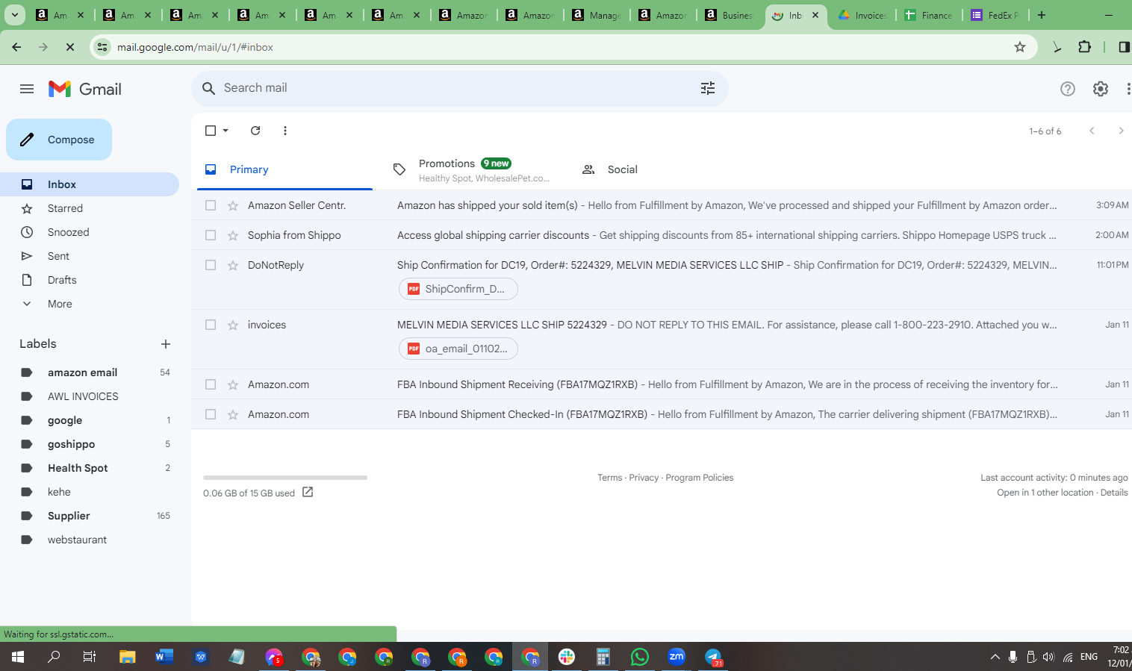View site information icon in address bar
The image size is (1132, 671).
(103, 47)
